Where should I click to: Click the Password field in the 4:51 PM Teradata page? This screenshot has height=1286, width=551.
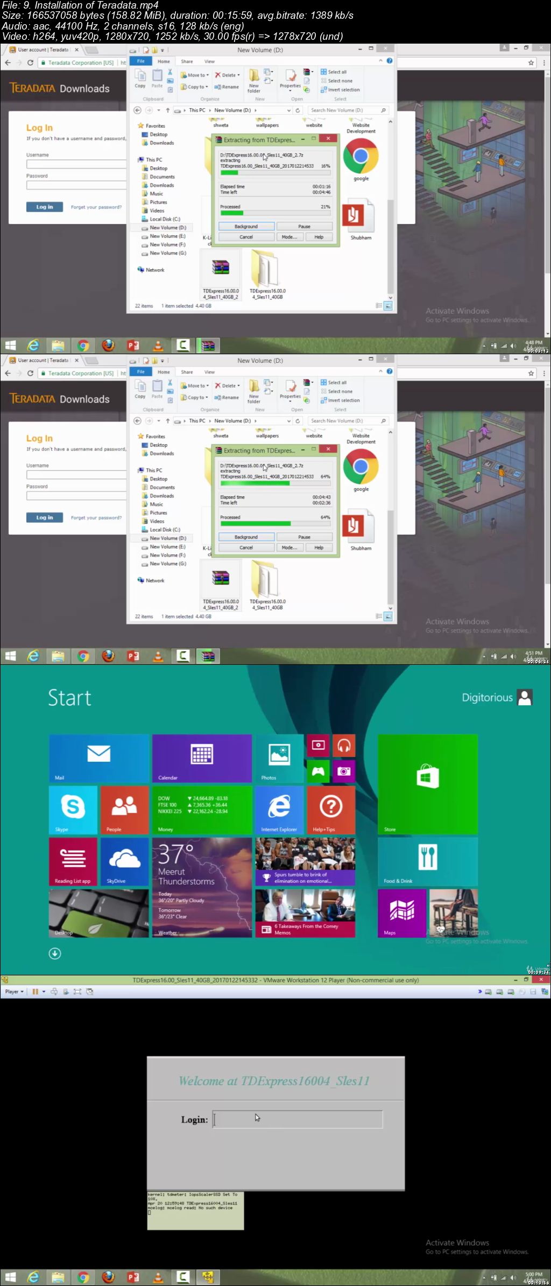(76, 496)
